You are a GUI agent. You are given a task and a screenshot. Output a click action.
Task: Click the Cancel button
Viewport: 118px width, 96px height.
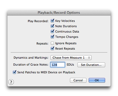click(x=78, y=80)
